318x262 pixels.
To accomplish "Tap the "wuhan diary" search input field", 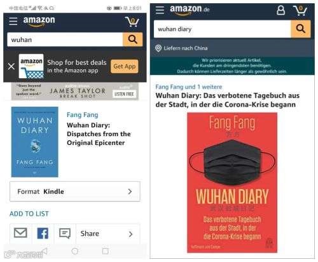I will point(223,29).
